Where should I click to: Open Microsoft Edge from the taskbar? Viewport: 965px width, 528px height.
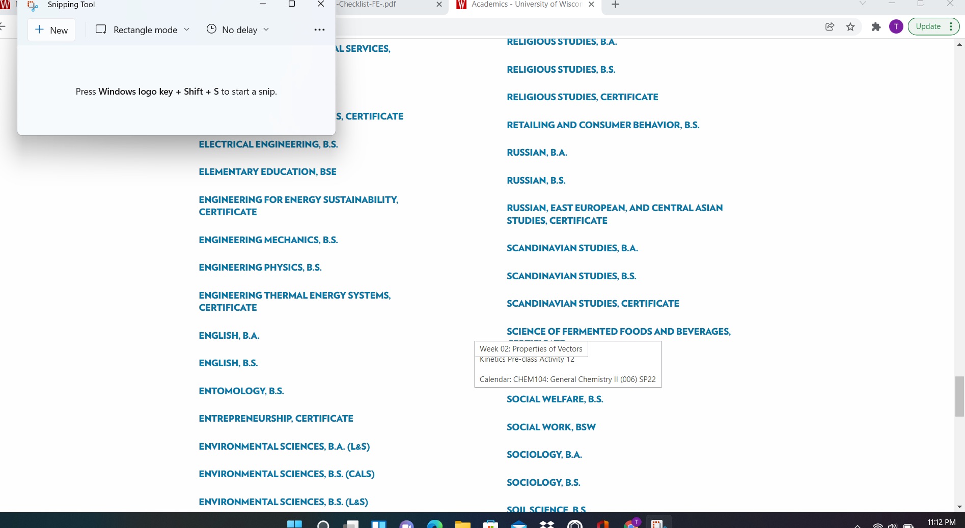[x=434, y=524]
